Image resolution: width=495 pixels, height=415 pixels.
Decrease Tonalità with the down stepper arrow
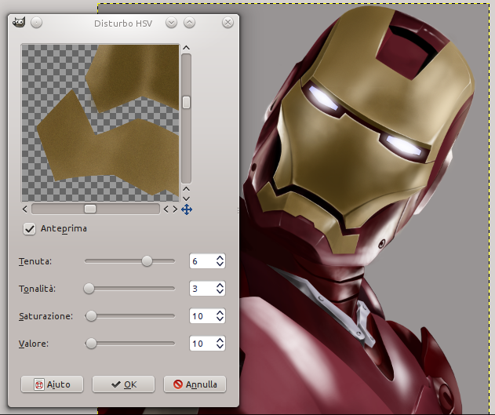coord(220,293)
